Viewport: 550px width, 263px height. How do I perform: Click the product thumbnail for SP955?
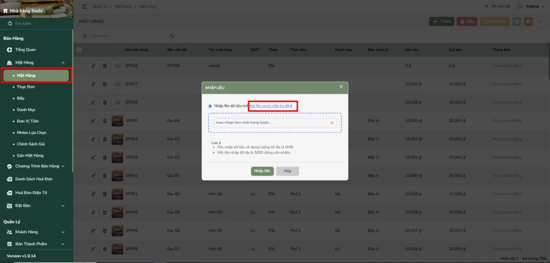click(117, 121)
